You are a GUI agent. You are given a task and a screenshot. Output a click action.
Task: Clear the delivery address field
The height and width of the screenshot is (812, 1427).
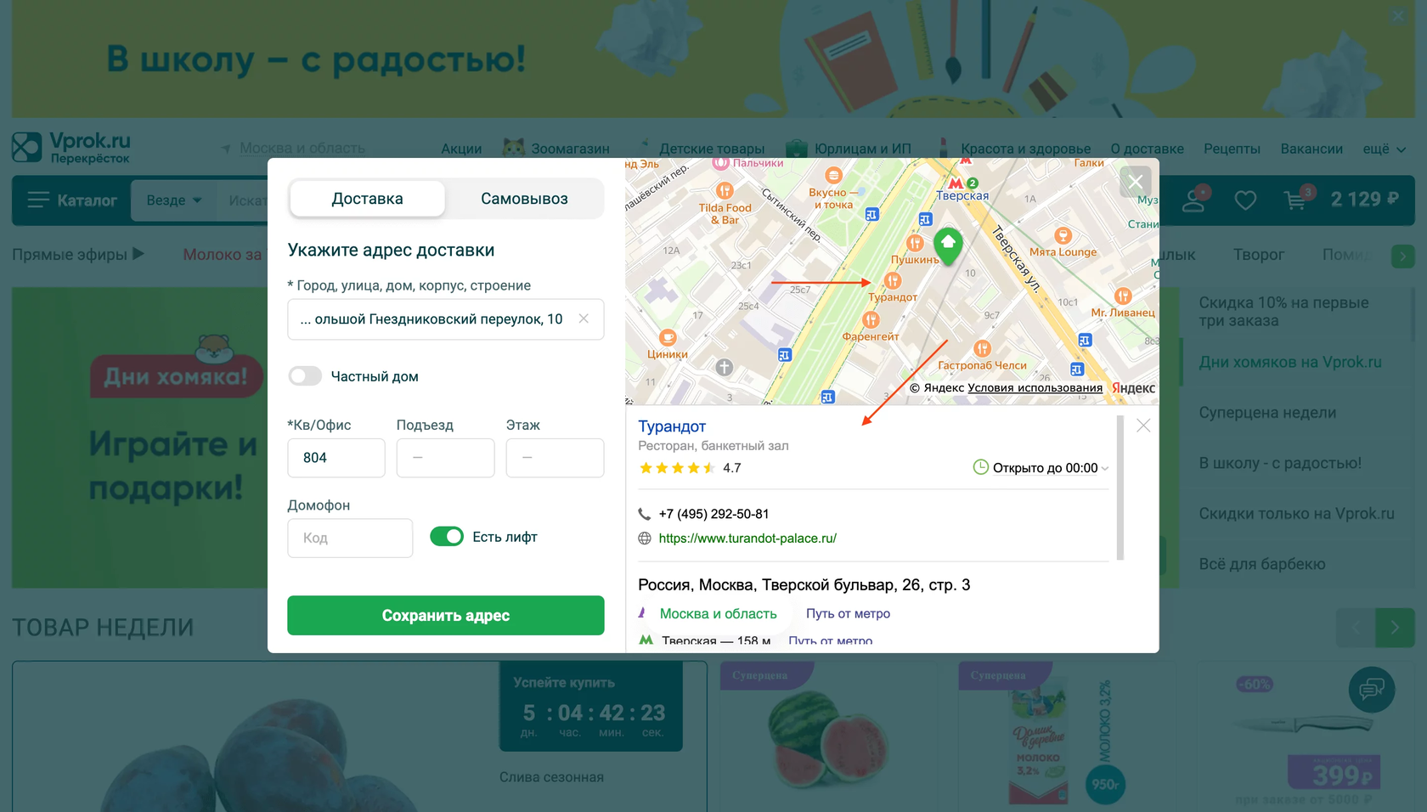point(584,319)
